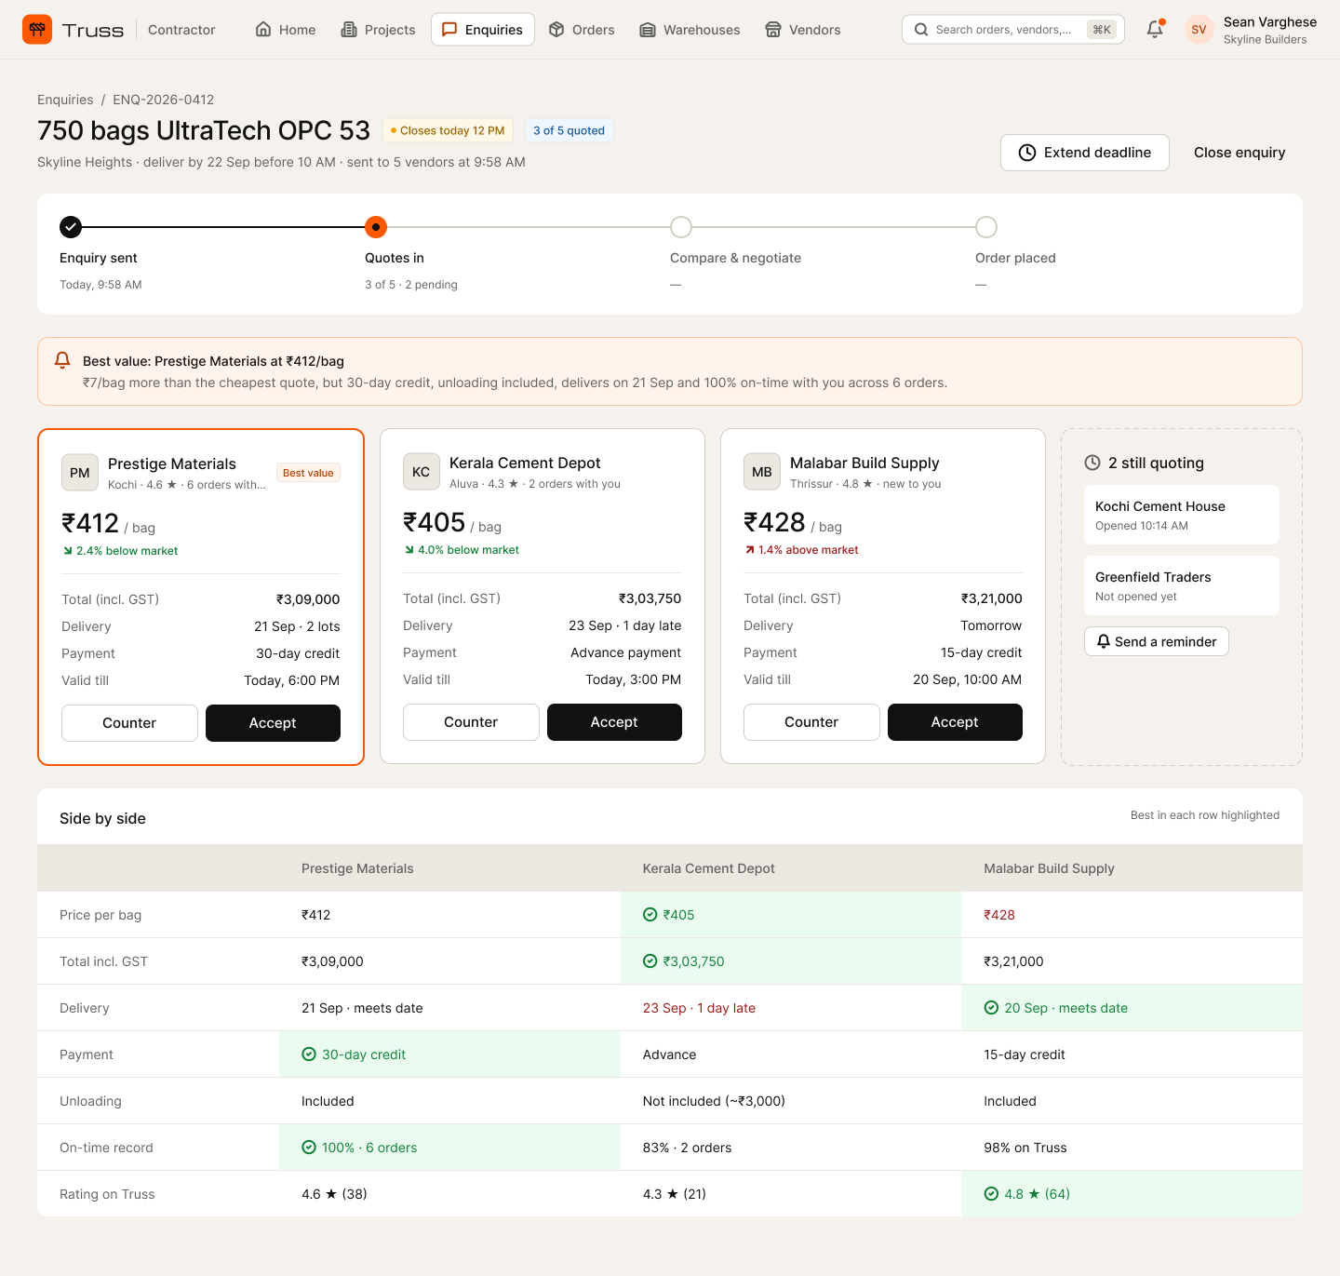The image size is (1340, 1276).
Task: Click the clock icon beside 2 still quoting
Action: click(x=1092, y=463)
